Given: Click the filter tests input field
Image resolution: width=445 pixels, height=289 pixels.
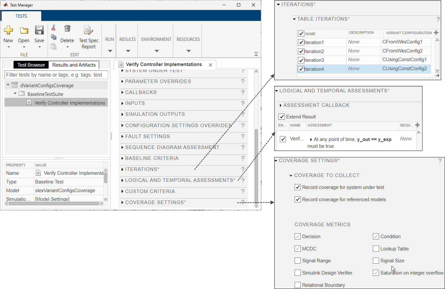Looking at the screenshot, I should click(56, 75).
